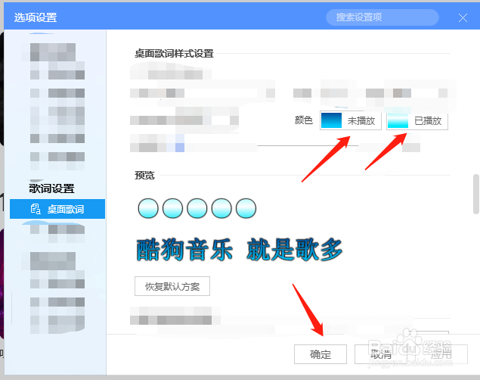Click the 取消 button
The width and height of the screenshot is (480, 380).
380,354
